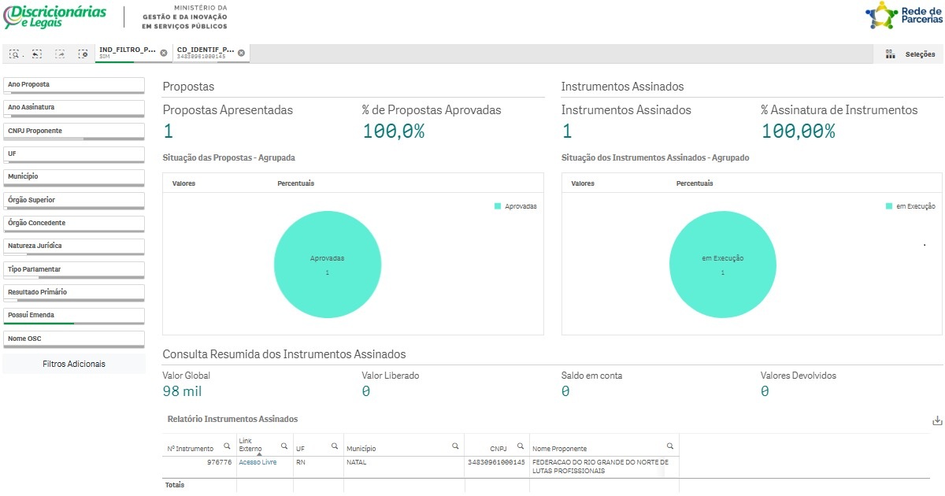Open the smart search selection tool
Image resolution: width=945 pixels, height=496 pixels.
point(14,54)
